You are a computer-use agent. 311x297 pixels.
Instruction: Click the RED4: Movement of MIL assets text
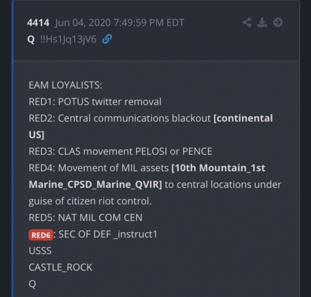(x=98, y=168)
